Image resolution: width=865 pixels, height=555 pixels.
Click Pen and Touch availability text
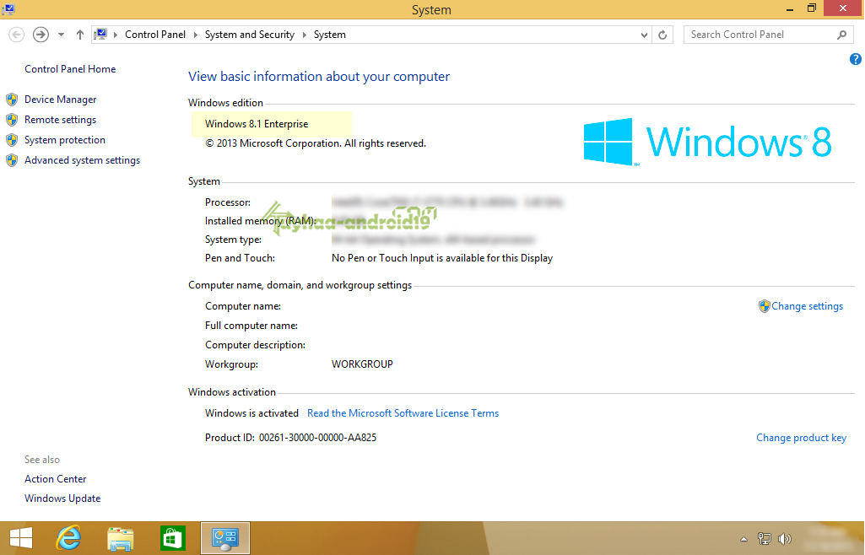click(x=442, y=258)
